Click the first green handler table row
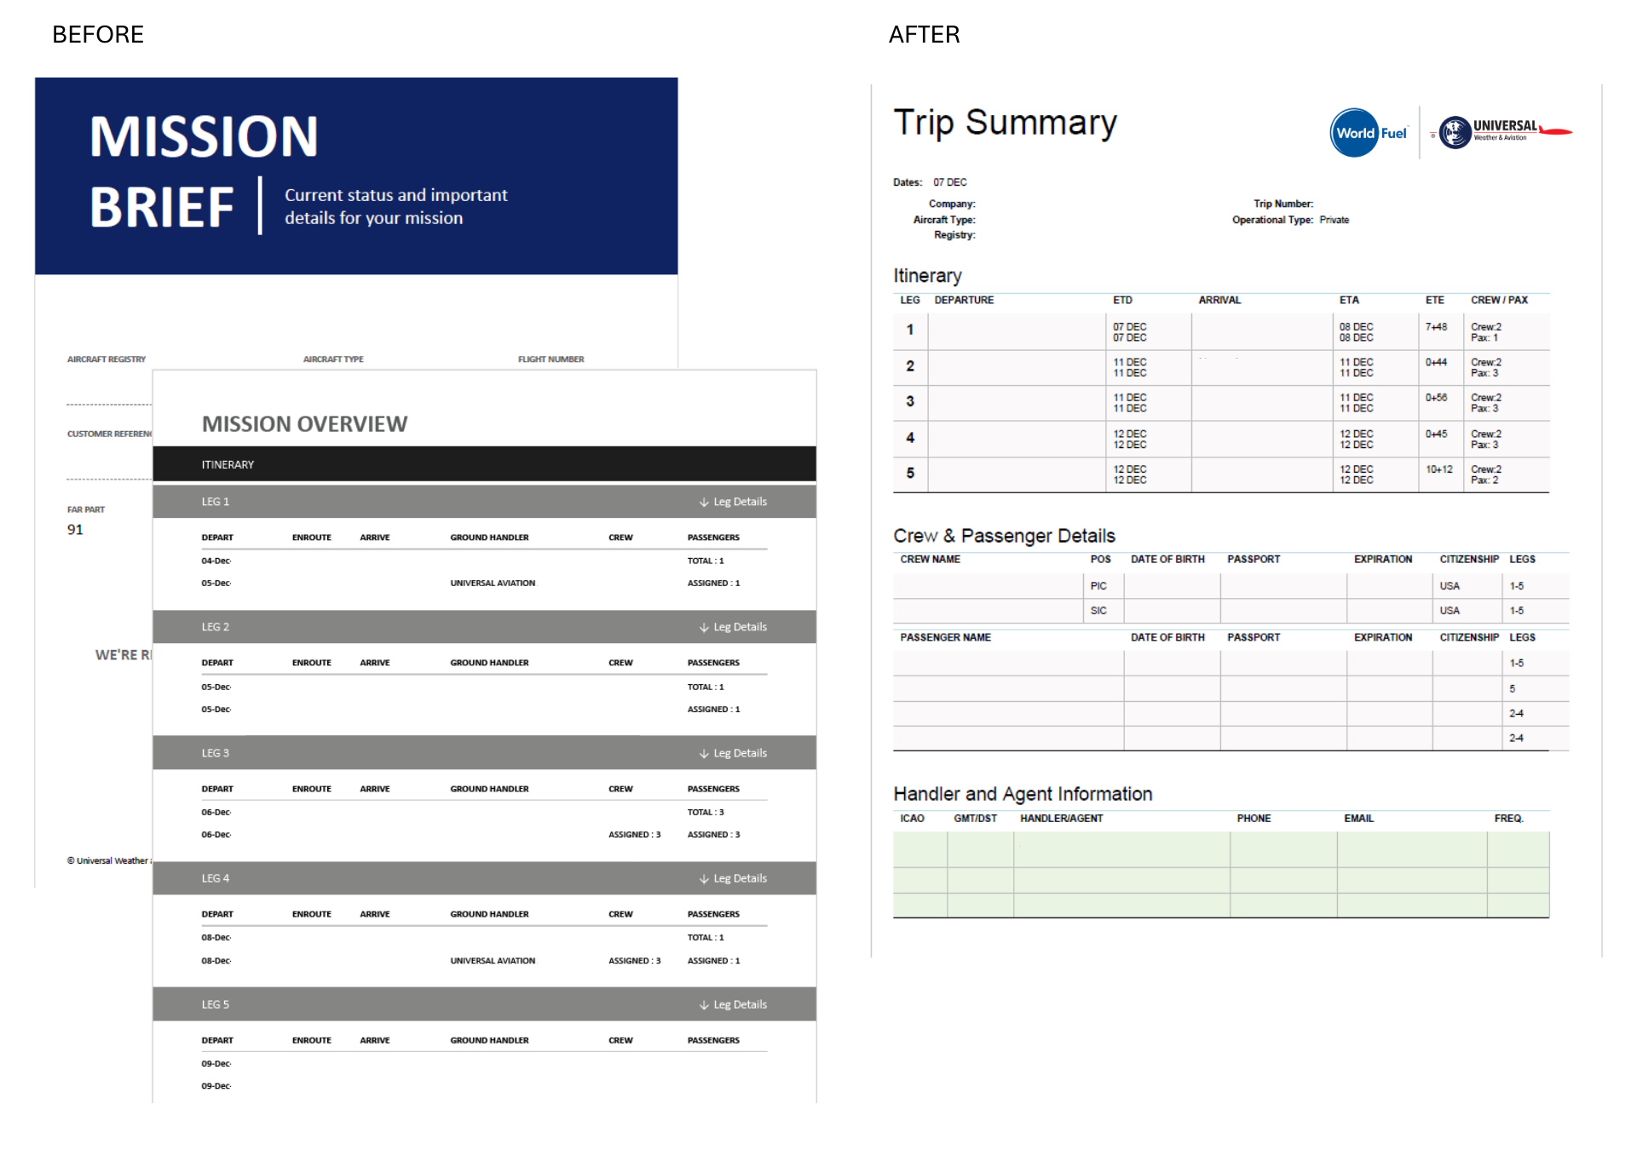This screenshot has height=1156, width=1643. (x=1220, y=849)
